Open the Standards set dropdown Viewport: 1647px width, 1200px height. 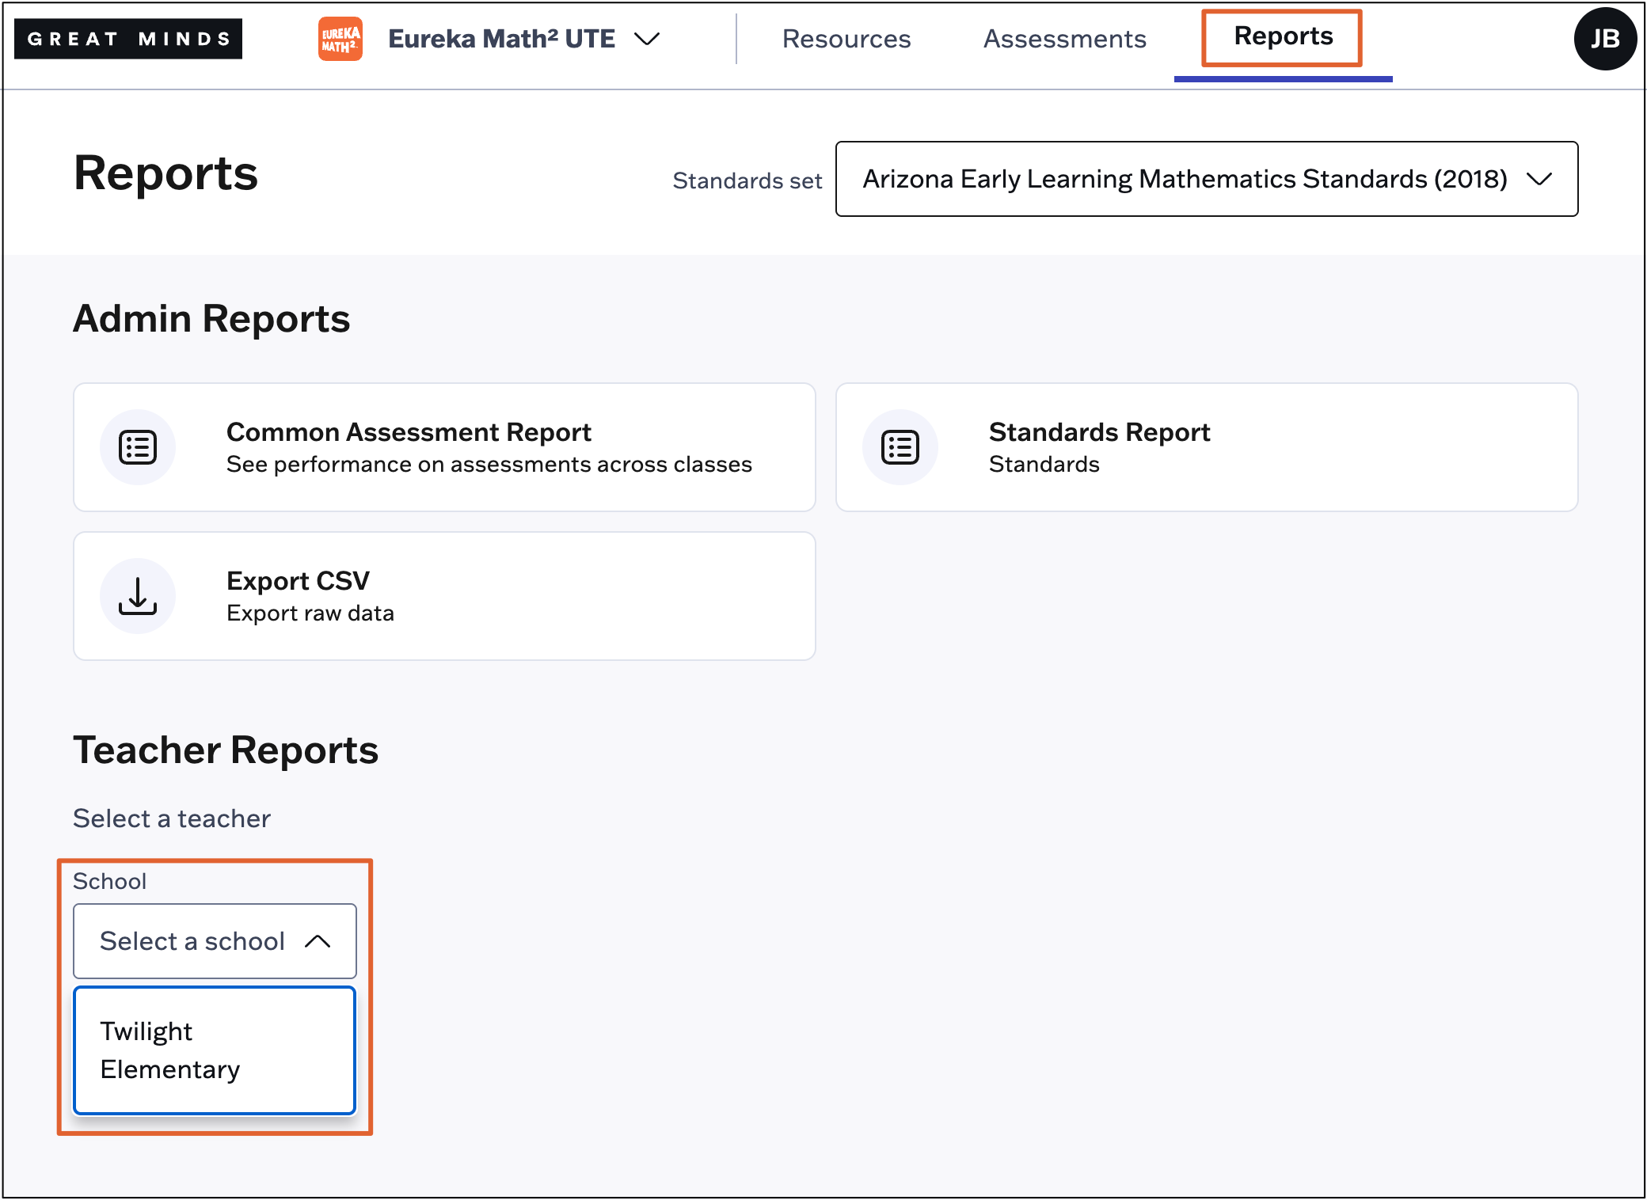[1207, 179]
